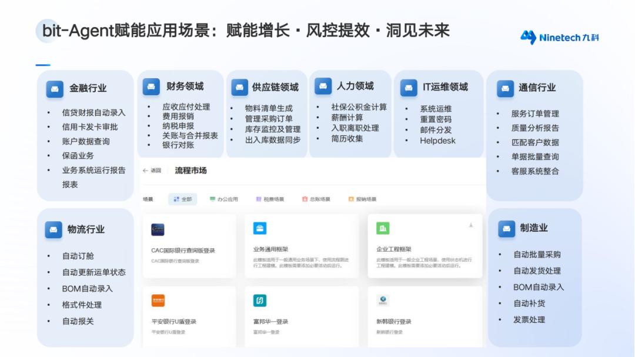The width and height of the screenshot is (635, 357).
Task: Click the 管理采购订单 bullet
Action: [x=269, y=119]
